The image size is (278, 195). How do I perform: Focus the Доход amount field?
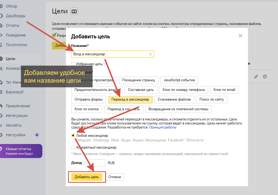(97, 163)
